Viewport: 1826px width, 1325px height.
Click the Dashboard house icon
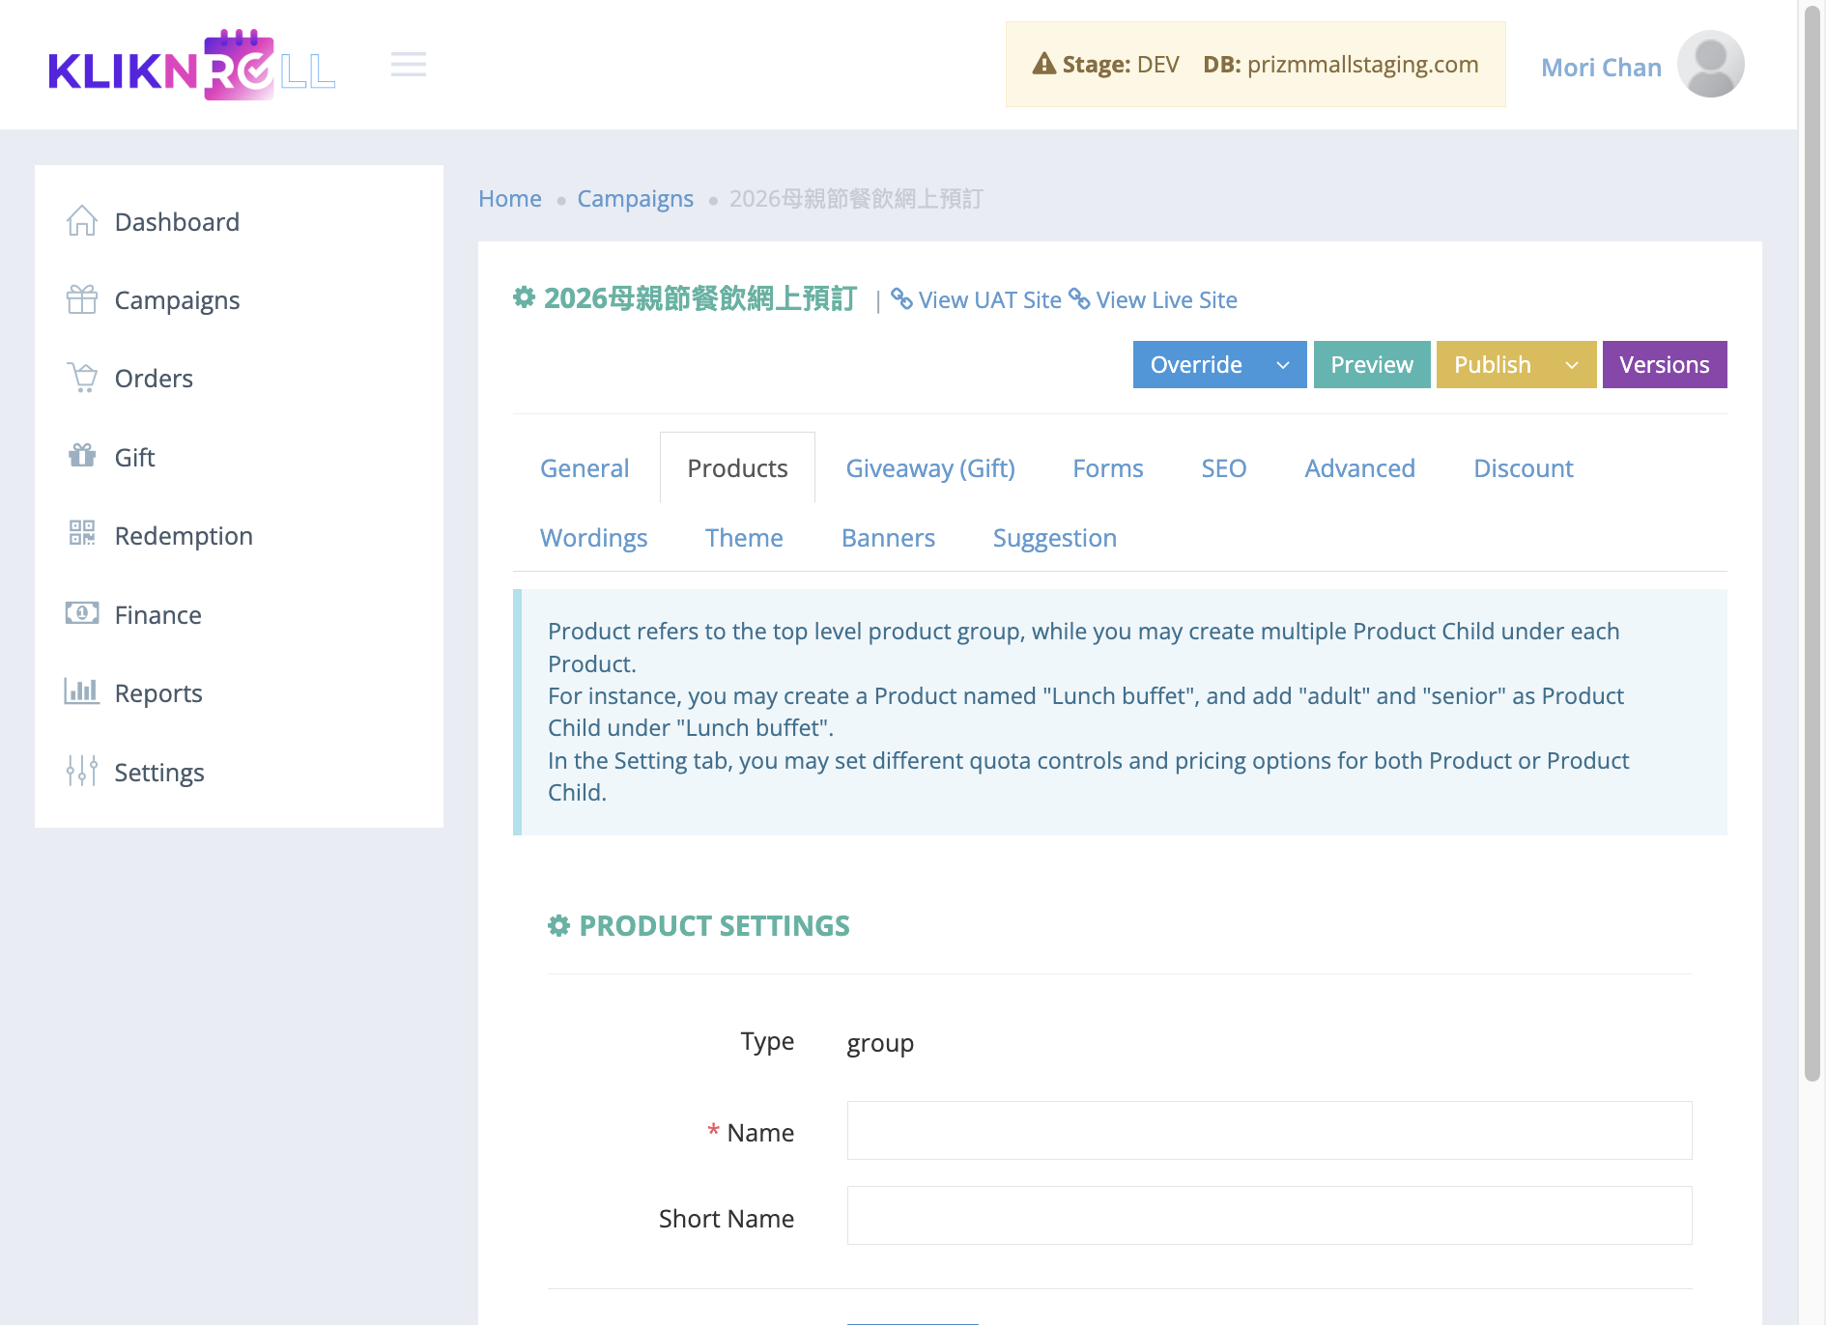82,221
